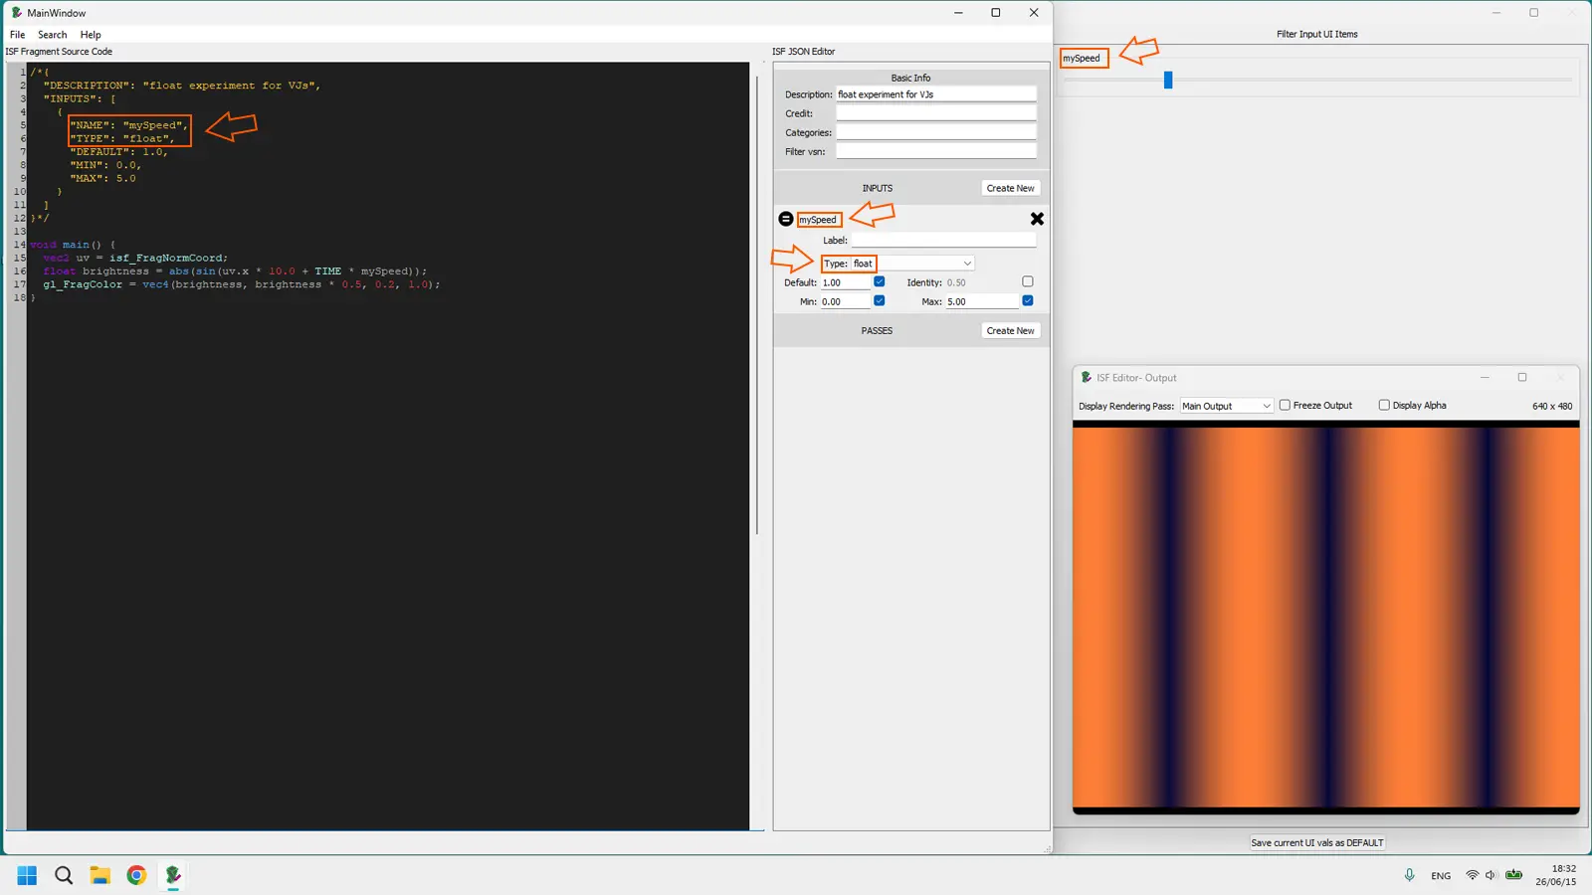Click the code editor vertical scrollbar

tap(757, 303)
